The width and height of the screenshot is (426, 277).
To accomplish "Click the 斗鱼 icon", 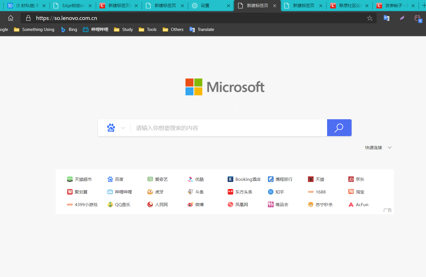I will click(190, 192).
